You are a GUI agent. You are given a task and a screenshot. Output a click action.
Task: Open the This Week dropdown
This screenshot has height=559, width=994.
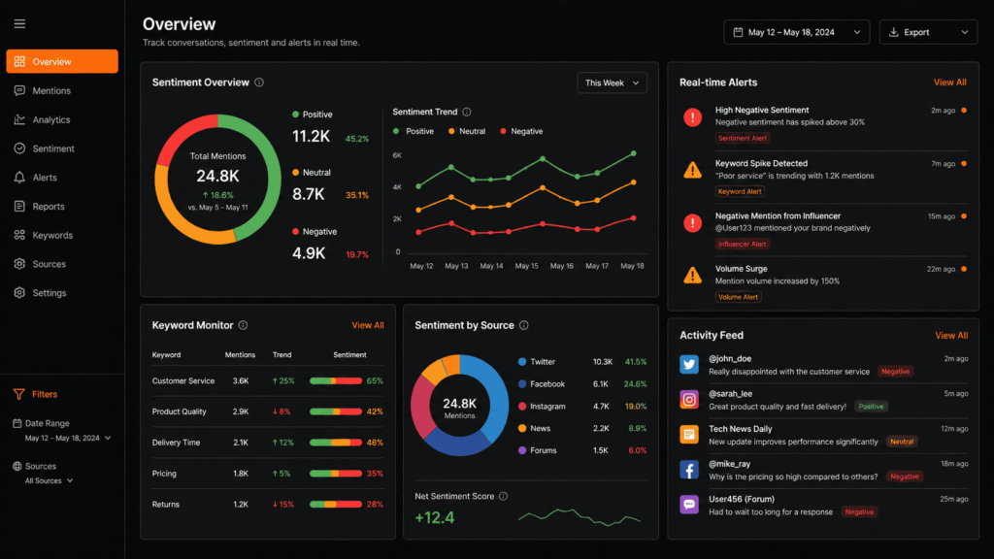(612, 83)
